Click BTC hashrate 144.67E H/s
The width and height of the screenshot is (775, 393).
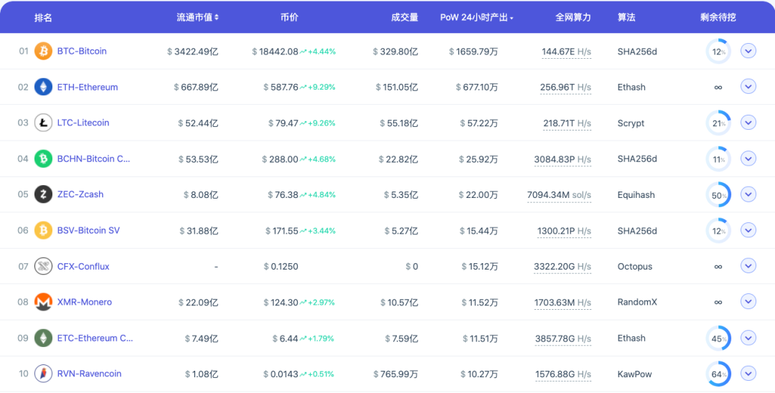point(566,52)
